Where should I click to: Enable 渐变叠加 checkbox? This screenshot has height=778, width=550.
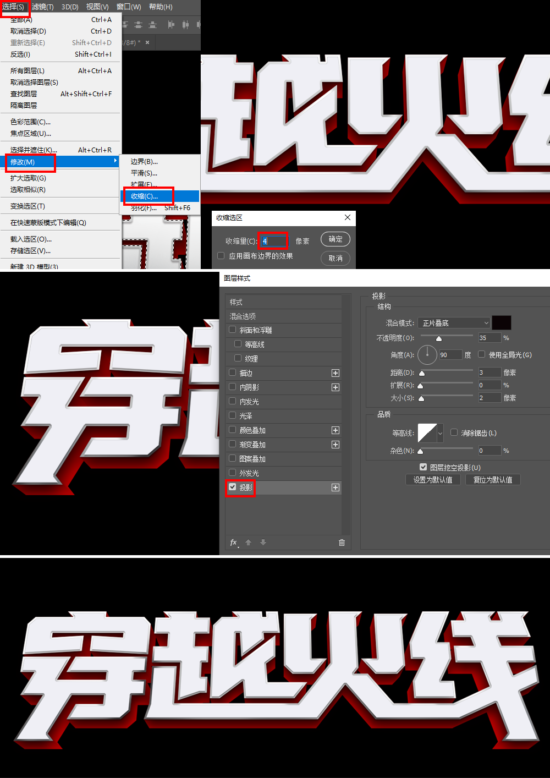click(233, 444)
